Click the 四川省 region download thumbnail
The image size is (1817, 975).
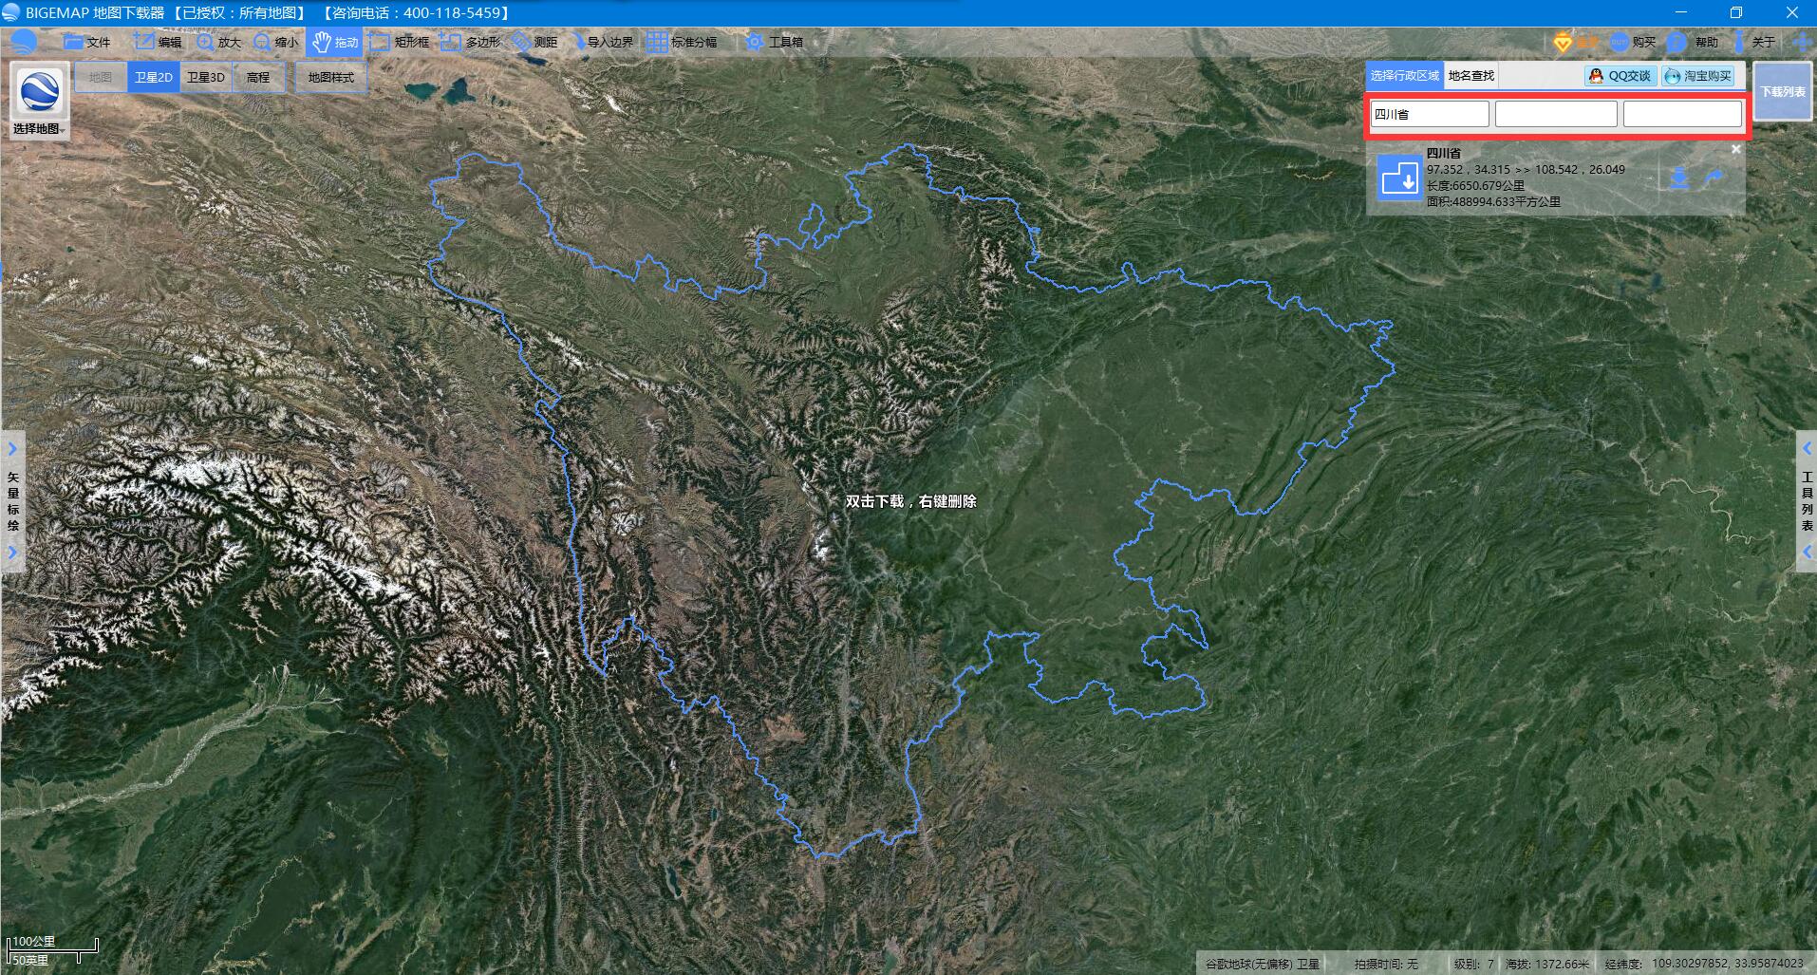click(1399, 178)
